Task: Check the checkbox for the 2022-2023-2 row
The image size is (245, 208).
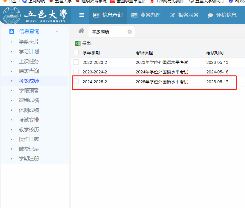Action: pyautogui.click(x=76, y=62)
